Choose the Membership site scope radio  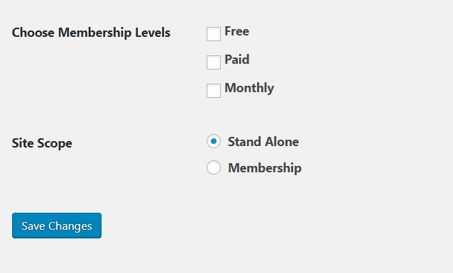(x=214, y=167)
